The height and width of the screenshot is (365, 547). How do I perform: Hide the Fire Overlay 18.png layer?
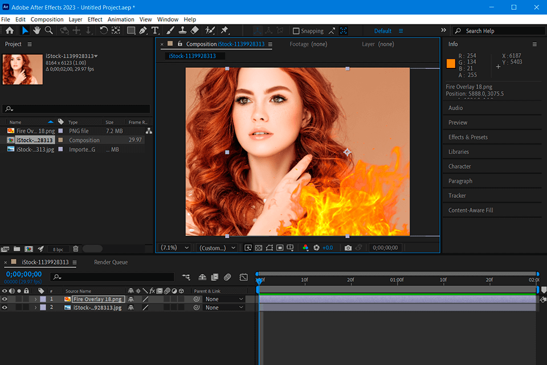click(x=5, y=299)
